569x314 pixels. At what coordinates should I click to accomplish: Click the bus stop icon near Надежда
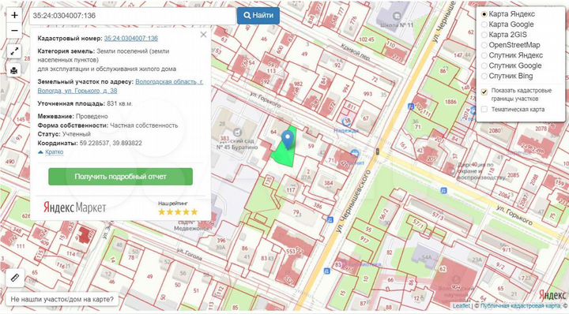pos(410,107)
